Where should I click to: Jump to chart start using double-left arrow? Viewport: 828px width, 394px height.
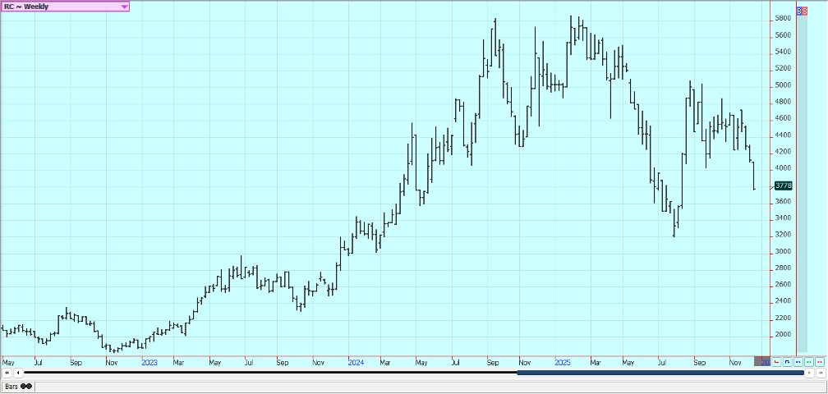(x=7, y=373)
